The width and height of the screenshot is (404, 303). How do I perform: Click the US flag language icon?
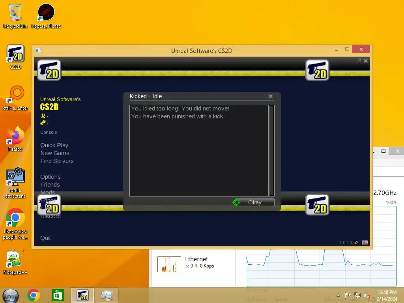pyautogui.click(x=365, y=243)
